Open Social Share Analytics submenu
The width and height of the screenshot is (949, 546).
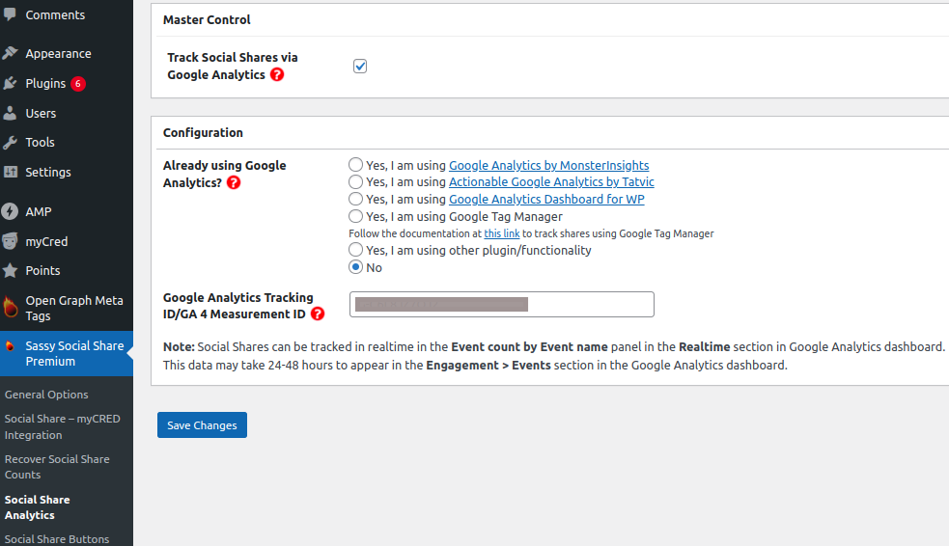pos(37,507)
